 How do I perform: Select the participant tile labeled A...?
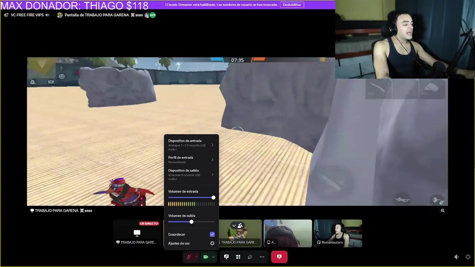click(x=288, y=233)
